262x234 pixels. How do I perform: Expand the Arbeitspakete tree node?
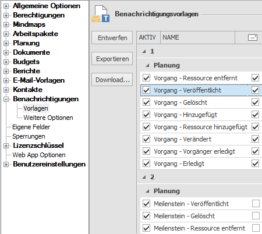(x=6, y=34)
